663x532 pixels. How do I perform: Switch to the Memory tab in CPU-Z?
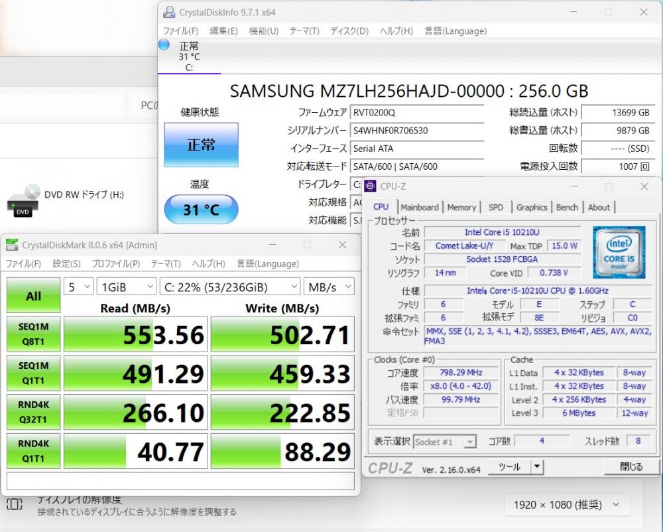(461, 207)
